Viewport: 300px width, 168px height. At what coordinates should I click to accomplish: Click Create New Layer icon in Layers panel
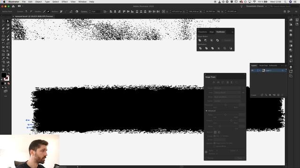pos(278,95)
